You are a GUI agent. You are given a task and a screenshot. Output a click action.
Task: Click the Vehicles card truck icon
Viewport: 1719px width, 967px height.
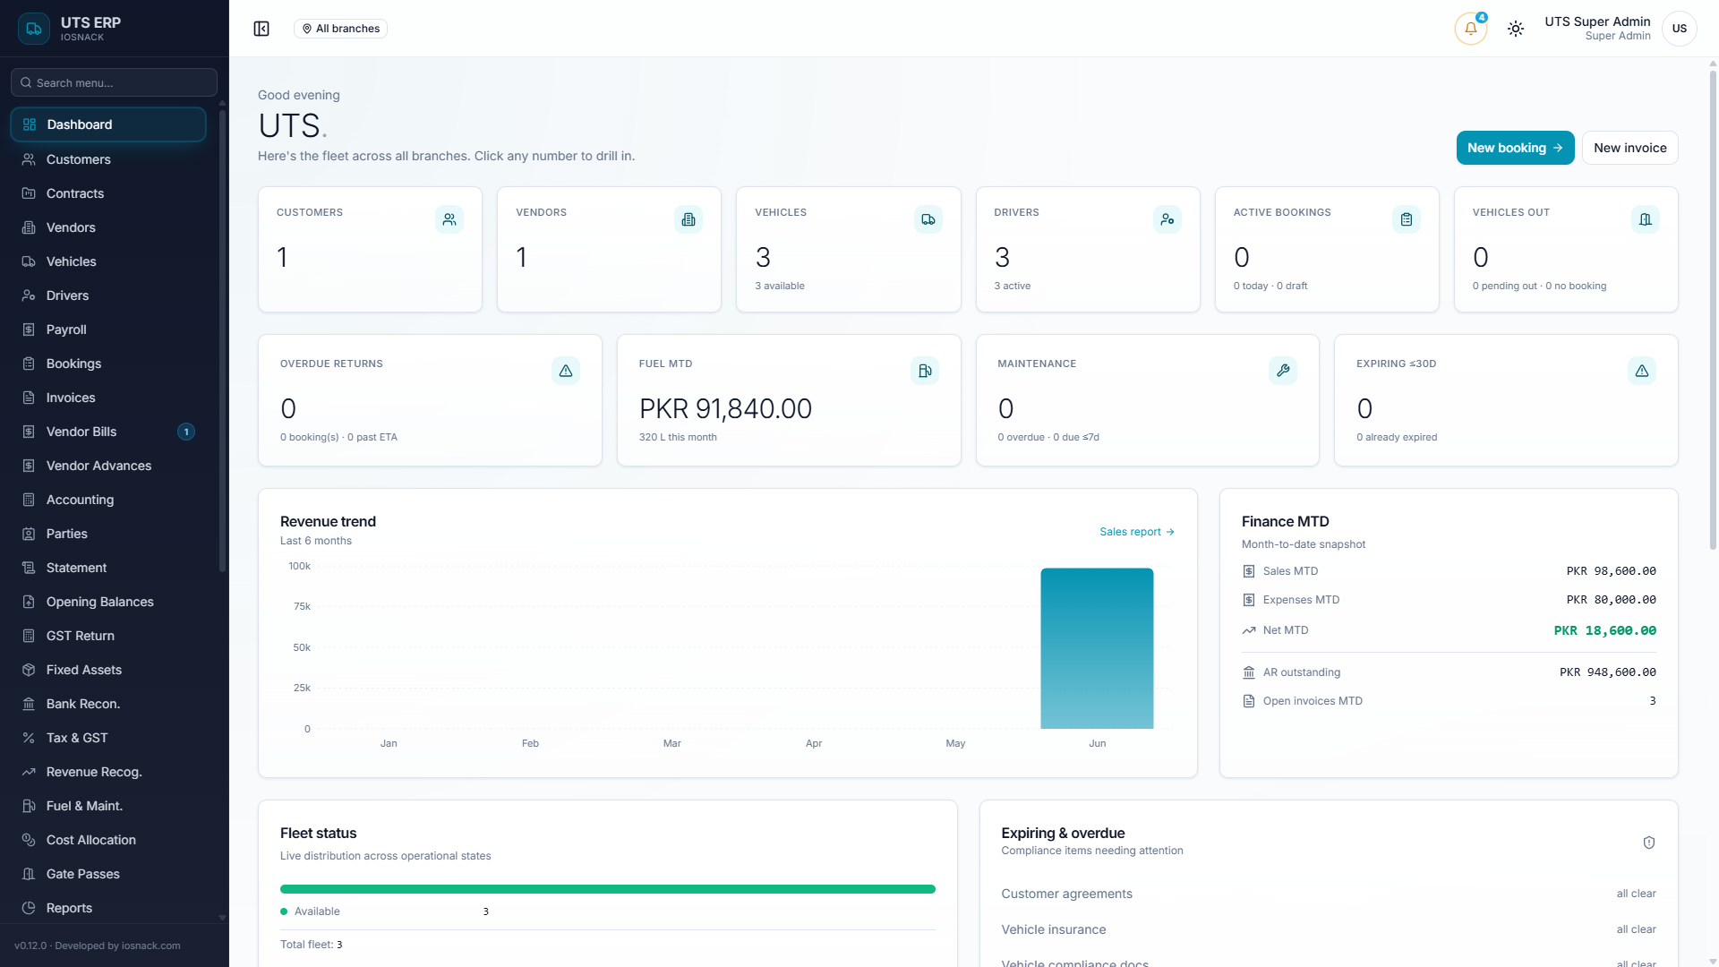(928, 219)
